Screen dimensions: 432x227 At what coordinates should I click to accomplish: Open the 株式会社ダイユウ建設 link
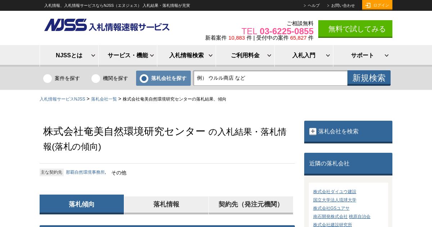(x=334, y=192)
